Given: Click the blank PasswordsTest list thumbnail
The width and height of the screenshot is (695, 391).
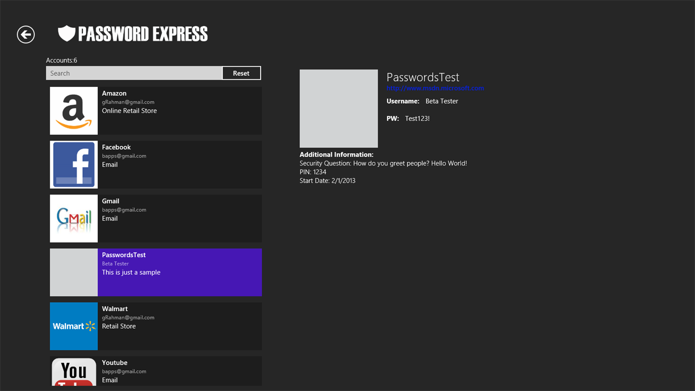Looking at the screenshot, I should tap(74, 272).
